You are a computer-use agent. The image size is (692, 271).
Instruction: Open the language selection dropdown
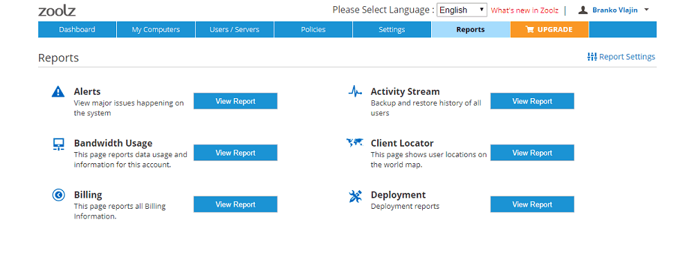click(x=462, y=10)
